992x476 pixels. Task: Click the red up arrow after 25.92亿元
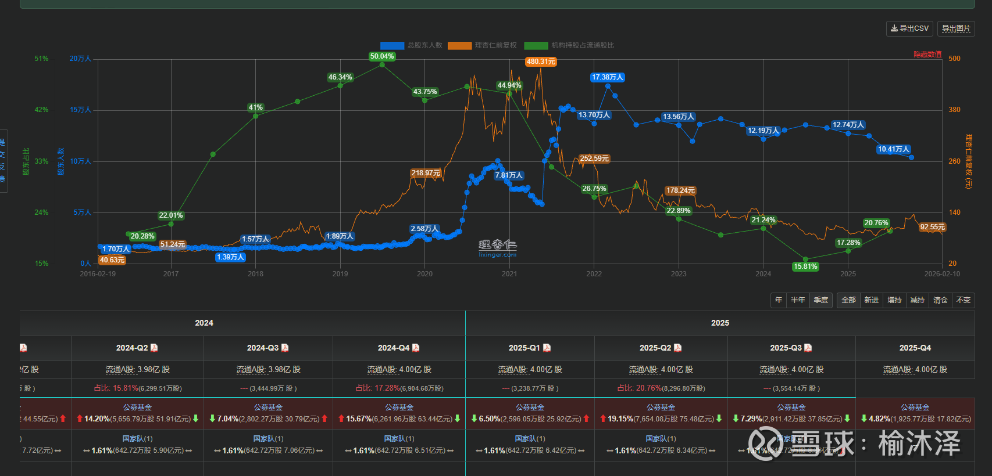pyautogui.click(x=586, y=419)
